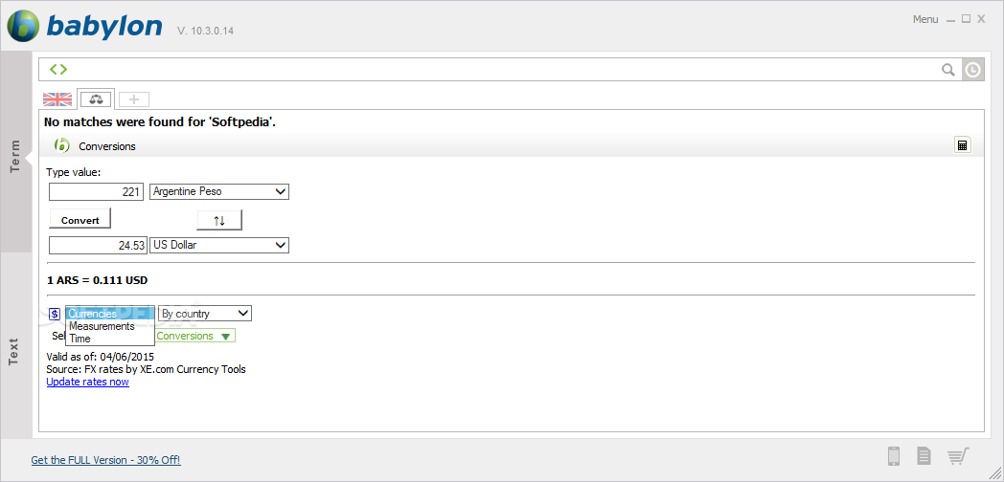
Task: Open the By country dropdown
Action: click(205, 314)
